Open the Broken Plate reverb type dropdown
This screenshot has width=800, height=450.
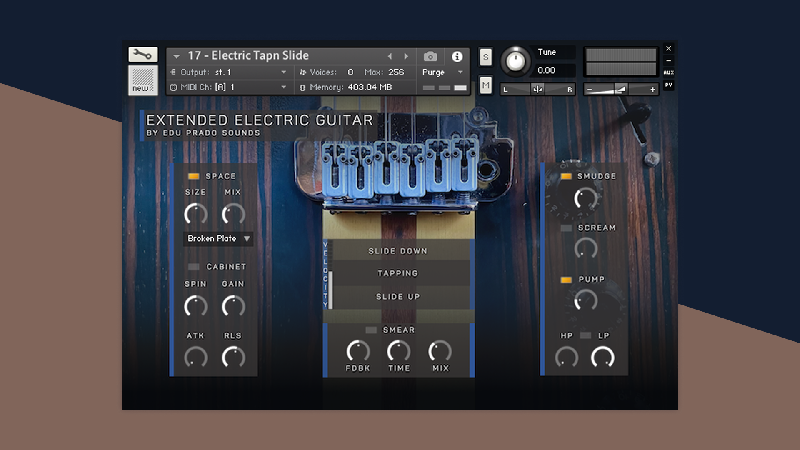point(218,239)
